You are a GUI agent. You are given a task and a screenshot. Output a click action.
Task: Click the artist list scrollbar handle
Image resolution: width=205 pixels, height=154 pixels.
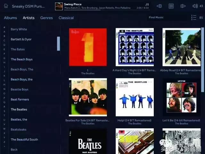click(58, 44)
